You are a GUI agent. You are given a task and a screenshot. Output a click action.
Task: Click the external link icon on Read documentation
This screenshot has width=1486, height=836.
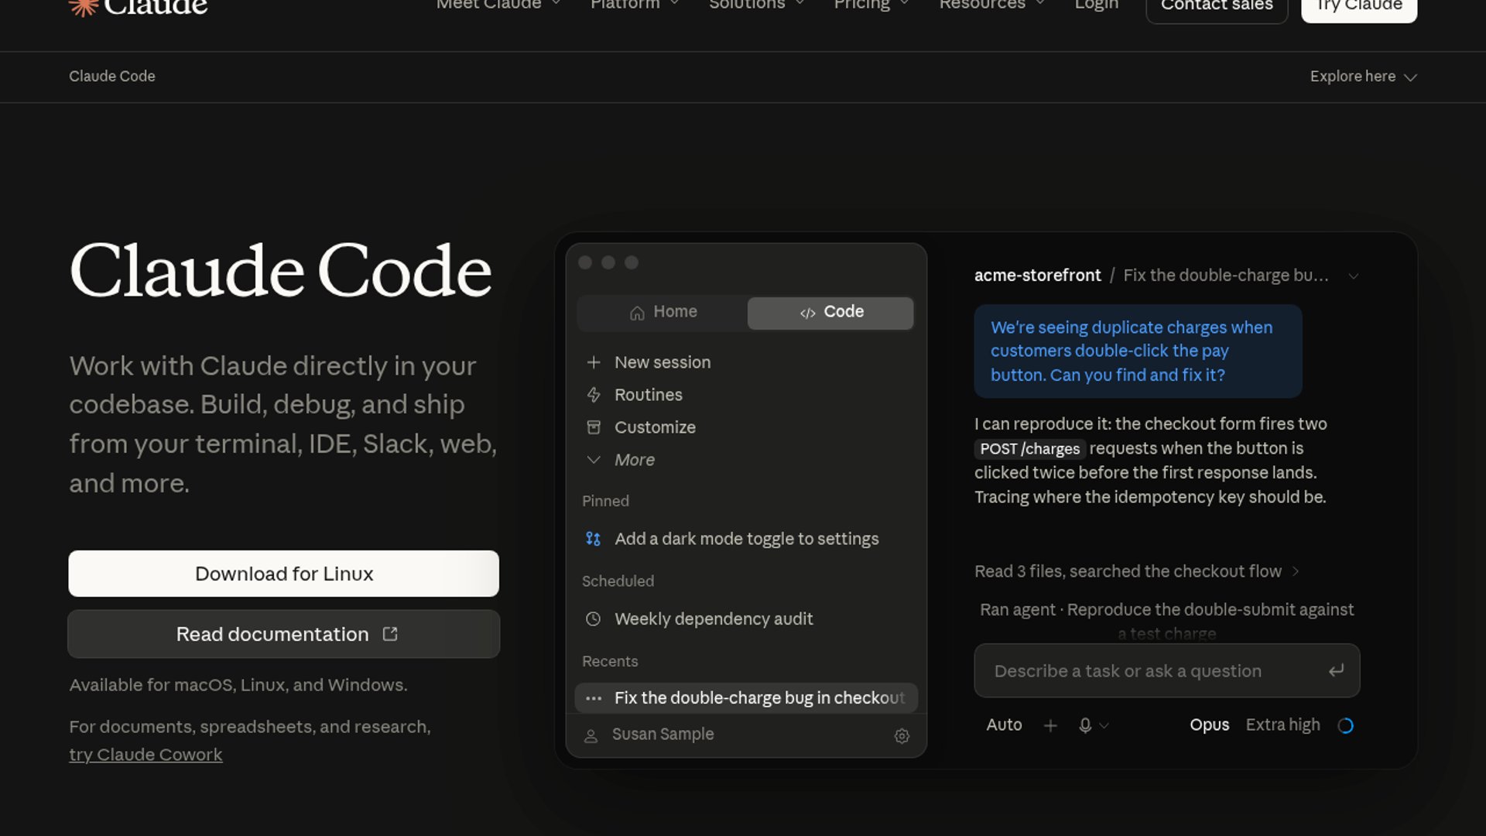click(x=390, y=634)
